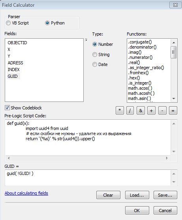The height and width of the screenshot is (220, 182).
Task: Open the About calculating fields link
Action: pyautogui.click(x=26, y=193)
